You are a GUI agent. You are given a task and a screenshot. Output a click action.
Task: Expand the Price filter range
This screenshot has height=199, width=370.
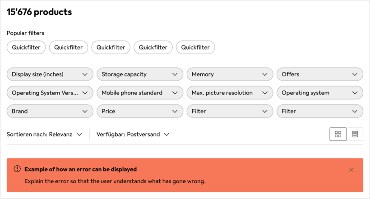coord(140,111)
